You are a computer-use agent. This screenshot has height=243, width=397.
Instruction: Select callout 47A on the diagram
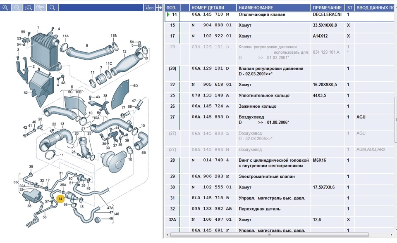110,208
